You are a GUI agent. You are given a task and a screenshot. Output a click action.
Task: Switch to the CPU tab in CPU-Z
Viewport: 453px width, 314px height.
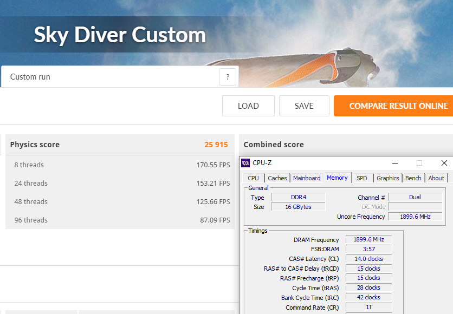pos(254,178)
